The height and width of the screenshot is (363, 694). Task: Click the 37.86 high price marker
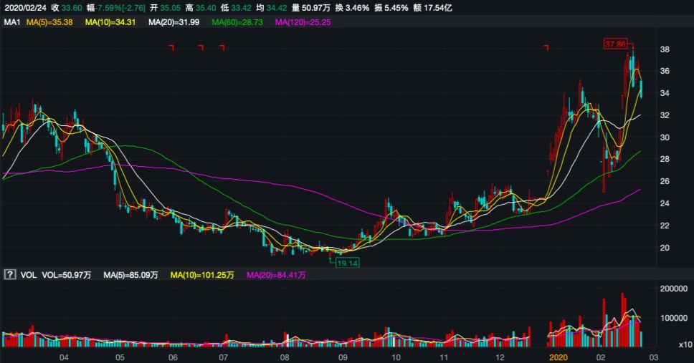[616, 44]
